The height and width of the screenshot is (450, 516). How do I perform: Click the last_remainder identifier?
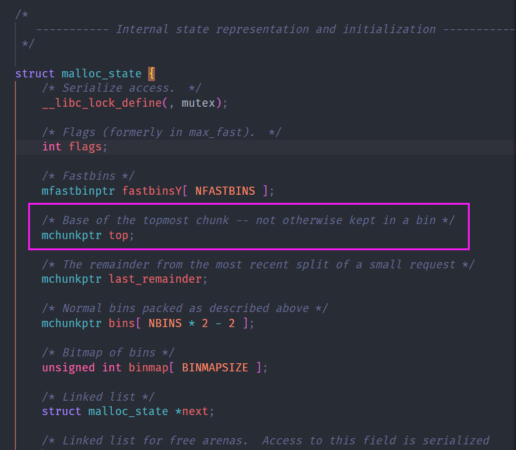(x=155, y=279)
